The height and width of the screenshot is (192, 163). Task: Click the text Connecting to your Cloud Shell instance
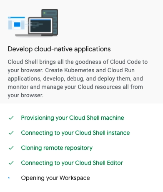75,133
